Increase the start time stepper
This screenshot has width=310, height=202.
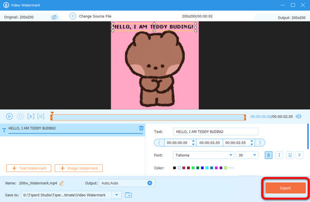tap(193, 141)
